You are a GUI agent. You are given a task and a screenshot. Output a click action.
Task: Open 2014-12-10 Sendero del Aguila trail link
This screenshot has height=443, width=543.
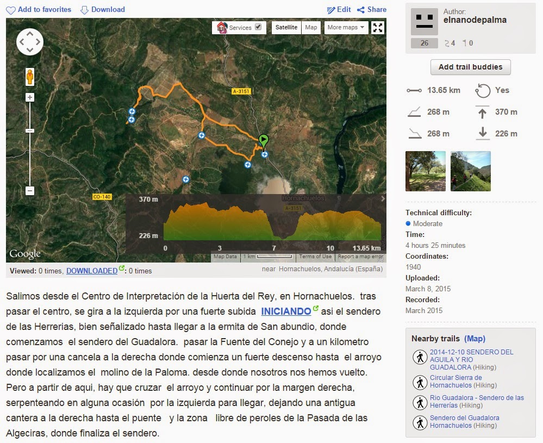click(x=471, y=359)
